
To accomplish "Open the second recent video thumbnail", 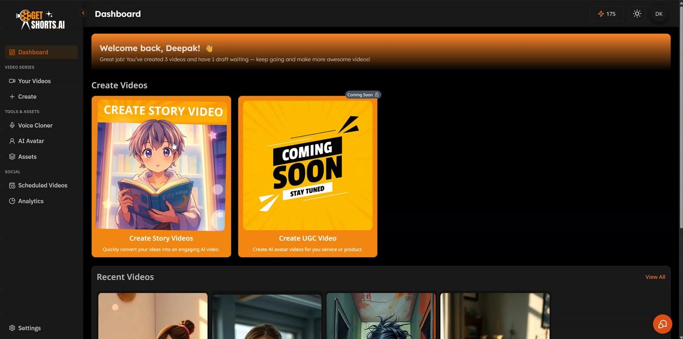I will (x=267, y=316).
